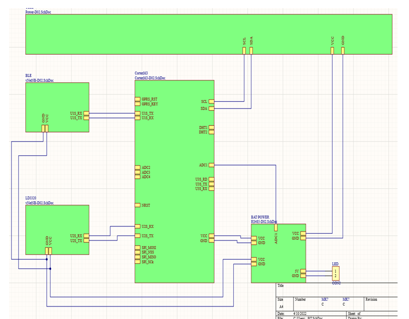
Task: Click the date '4/10/2022' in title block
Action: 300,314
